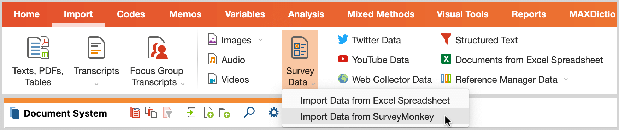The width and height of the screenshot is (619, 130).
Task: Open the Mixed Methods tab
Action: point(381,14)
